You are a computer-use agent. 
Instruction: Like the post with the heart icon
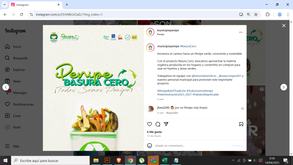(150, 124)
